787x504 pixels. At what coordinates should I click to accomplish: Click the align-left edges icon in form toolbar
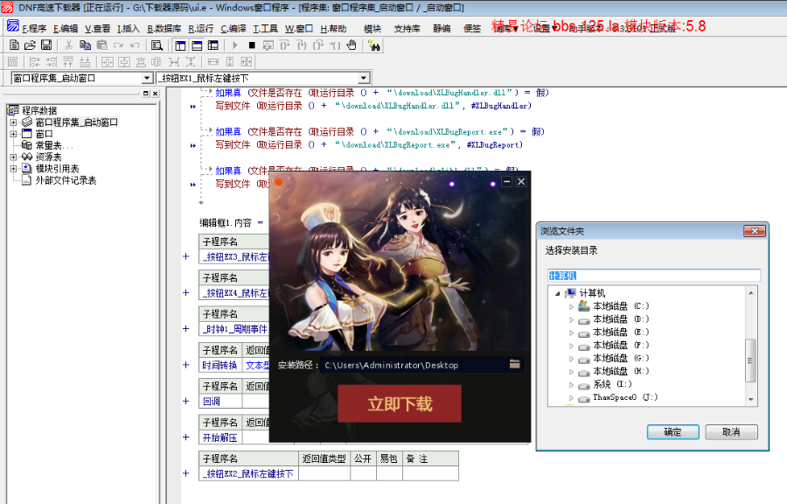click(x=35, y=62)
